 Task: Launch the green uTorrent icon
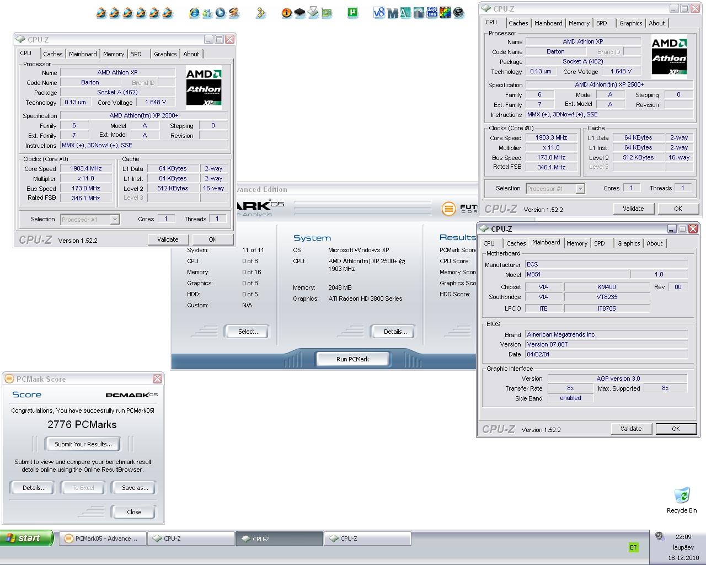pyautogui.click(x=352, y=12)
